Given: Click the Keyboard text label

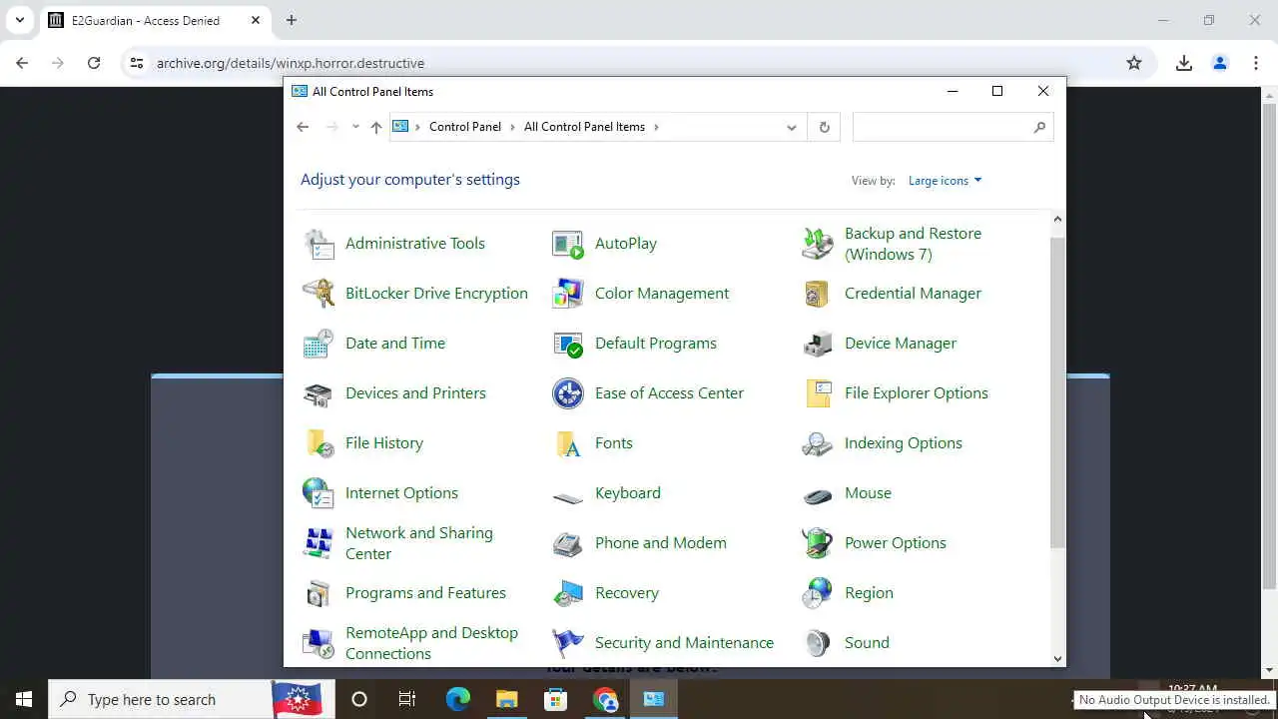Looking at the screenshot, I should tap(628, 493).
